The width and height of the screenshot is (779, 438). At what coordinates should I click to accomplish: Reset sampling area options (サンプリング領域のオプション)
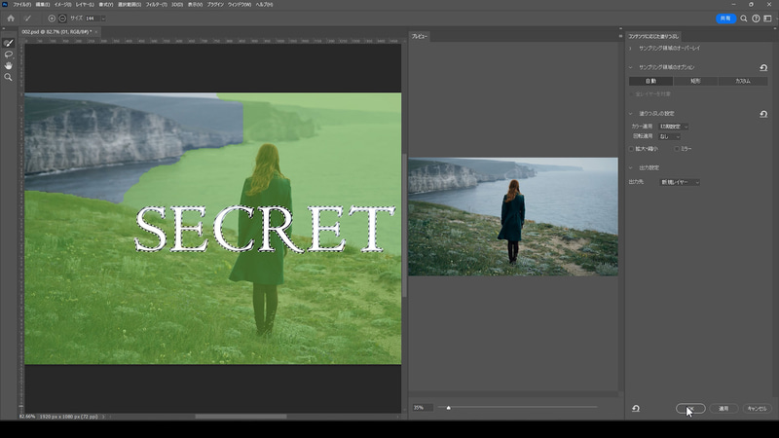tap(763, 67)
